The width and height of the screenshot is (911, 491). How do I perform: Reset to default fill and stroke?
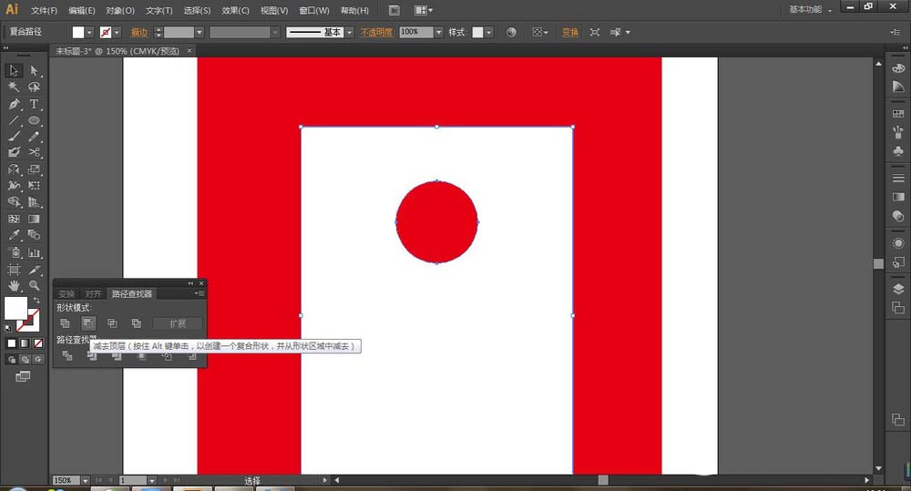click(x=8, y=328)
